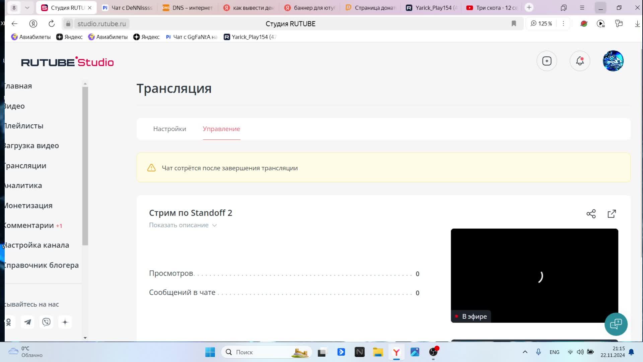
Task: Open Yarick_Play154 bookmark in bookmarks bar
Action: (x=250, y=37)
